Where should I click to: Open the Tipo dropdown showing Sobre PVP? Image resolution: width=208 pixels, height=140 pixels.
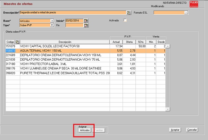pos(52,25)
